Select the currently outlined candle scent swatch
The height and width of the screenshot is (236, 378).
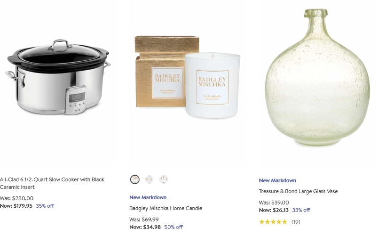[x=135, y=179]
